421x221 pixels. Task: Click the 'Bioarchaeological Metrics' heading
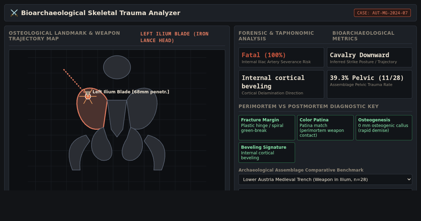pyautogui.click(x=363, y=36)
